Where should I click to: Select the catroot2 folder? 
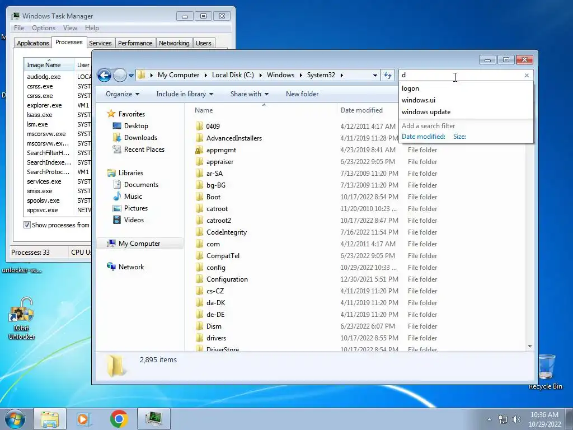click(x=219, y=221)
